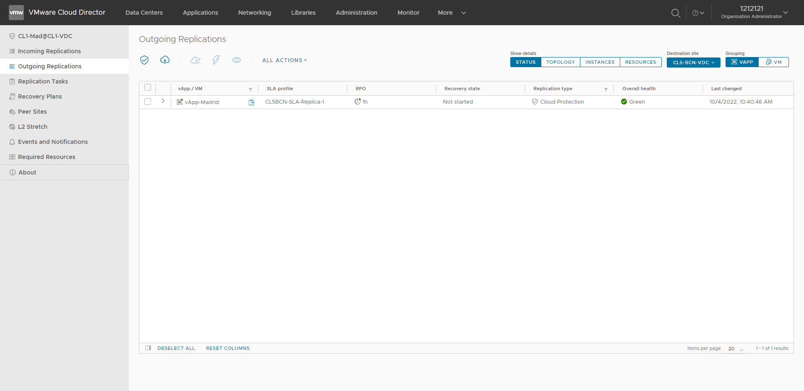
Task: Open Libraries menu item
Action: click(303, 13)
